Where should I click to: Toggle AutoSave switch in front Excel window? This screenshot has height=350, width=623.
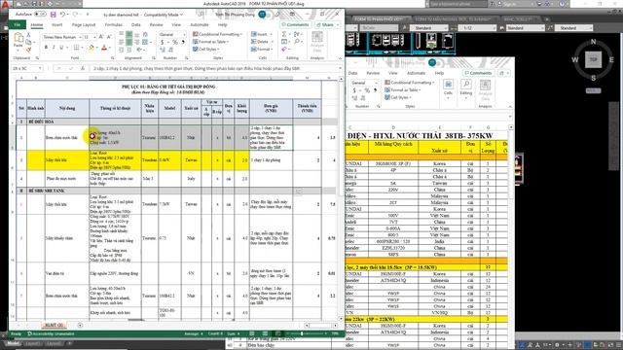click(x=40, y=15)
